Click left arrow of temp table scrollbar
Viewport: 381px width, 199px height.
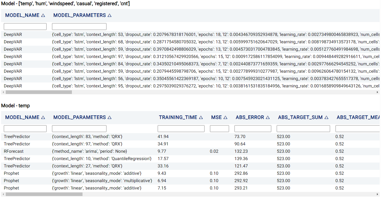click(x=3, y=194)
